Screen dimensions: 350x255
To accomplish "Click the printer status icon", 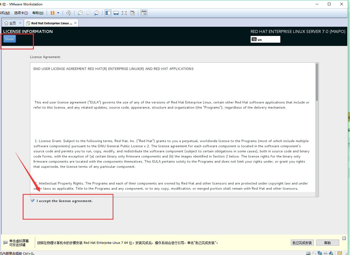I will click(325, 253).
